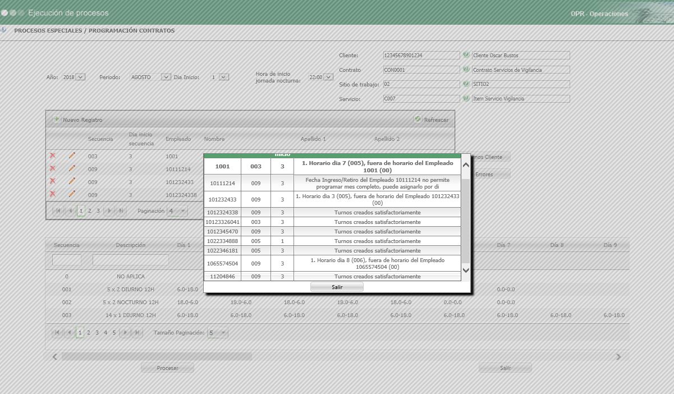The width and height of the screenshot is (674, 394).
Task: Select page 3 in sequence grid pager
Action: point(97,333)
